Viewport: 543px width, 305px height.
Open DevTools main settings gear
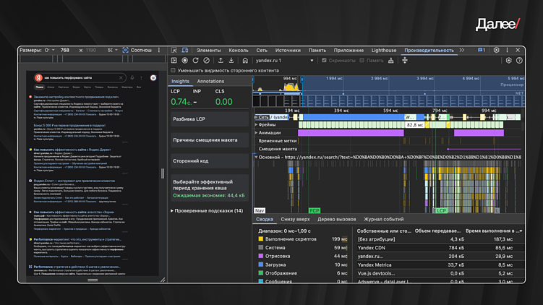pyautogui.click(x=496, y=50)
